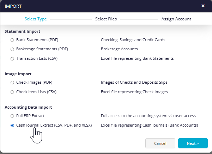The height and width of the screenshot is (154, 212).
Task: Cancel the import dialog
Action: point(160,143)
